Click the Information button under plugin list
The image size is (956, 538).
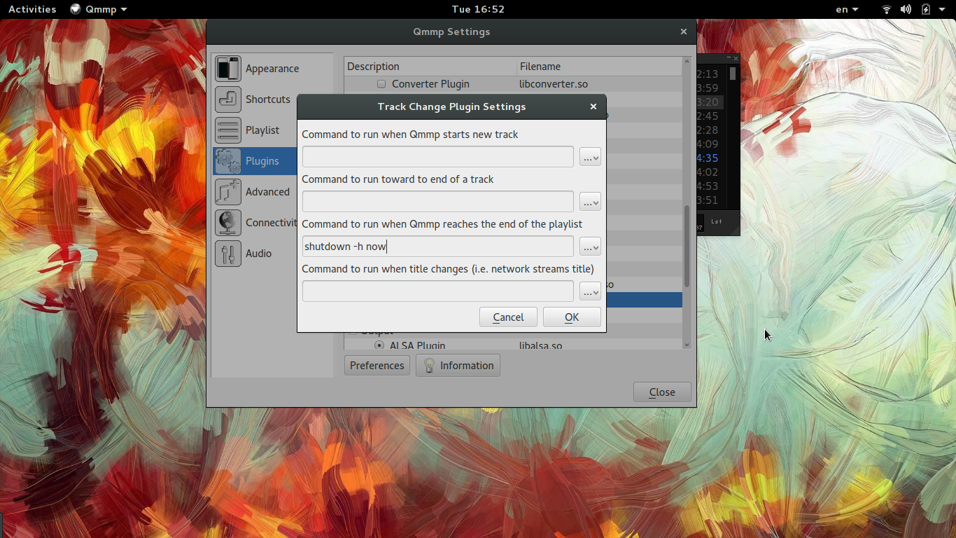[x=458, y=366]
